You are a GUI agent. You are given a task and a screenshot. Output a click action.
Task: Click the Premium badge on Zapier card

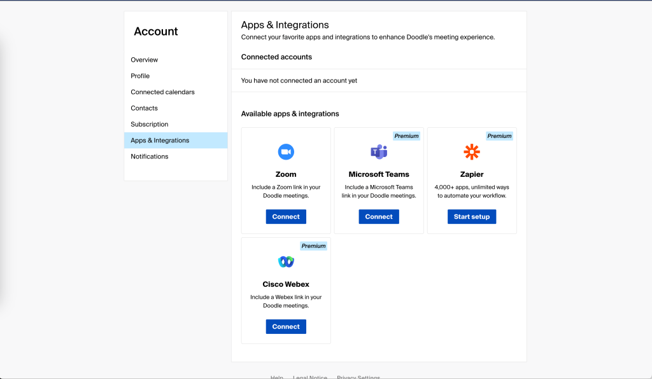point(499,136)
